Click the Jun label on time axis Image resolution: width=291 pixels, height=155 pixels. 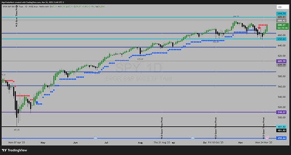tap(76, 143)
